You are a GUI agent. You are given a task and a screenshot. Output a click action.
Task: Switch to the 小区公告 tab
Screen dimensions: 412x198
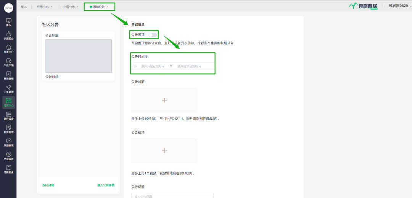point(69,7)
